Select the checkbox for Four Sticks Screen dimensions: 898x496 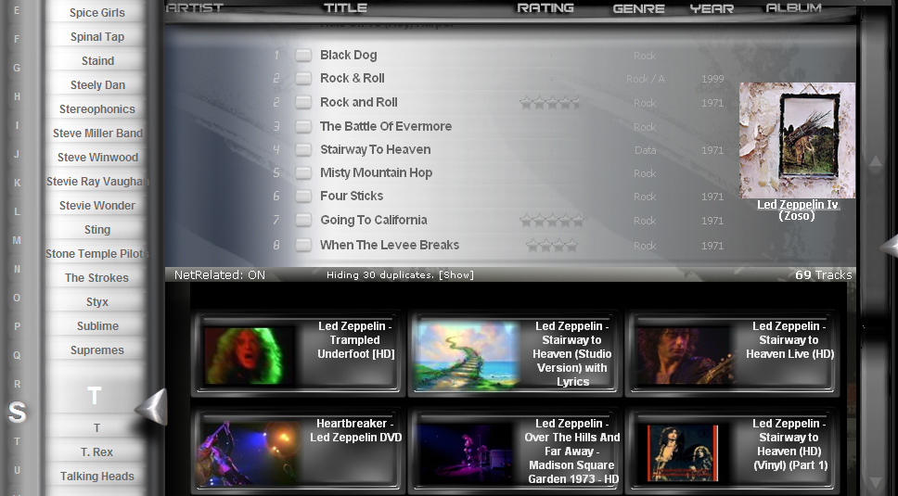coord(303,197)
